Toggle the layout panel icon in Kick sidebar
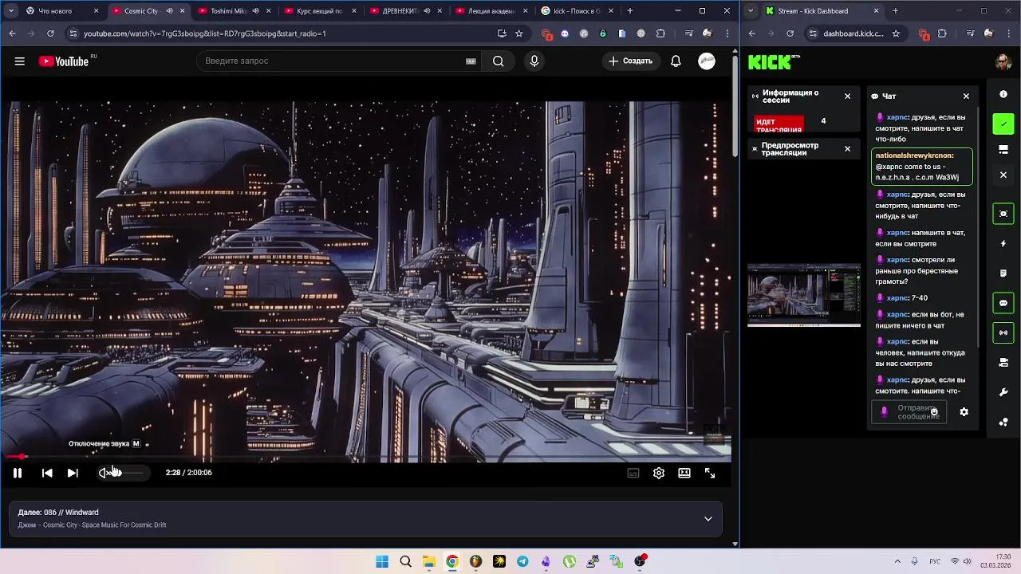The width and height of the screenshot is (1021, 574). pos(1003,149)
